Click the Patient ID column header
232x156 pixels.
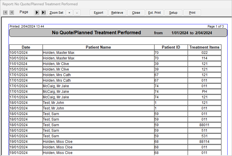tap(171, 47)
